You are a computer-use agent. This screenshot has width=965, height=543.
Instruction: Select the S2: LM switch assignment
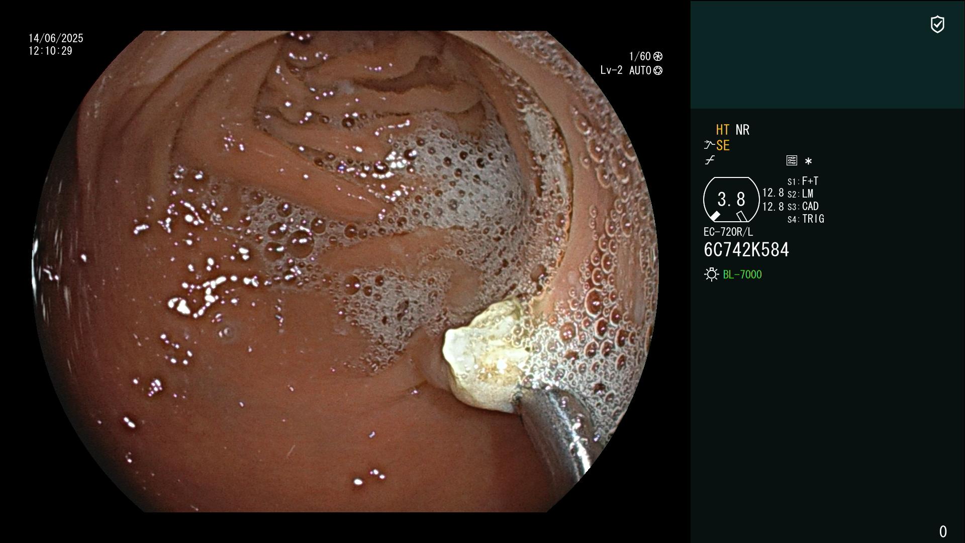(x=800, y=194)
